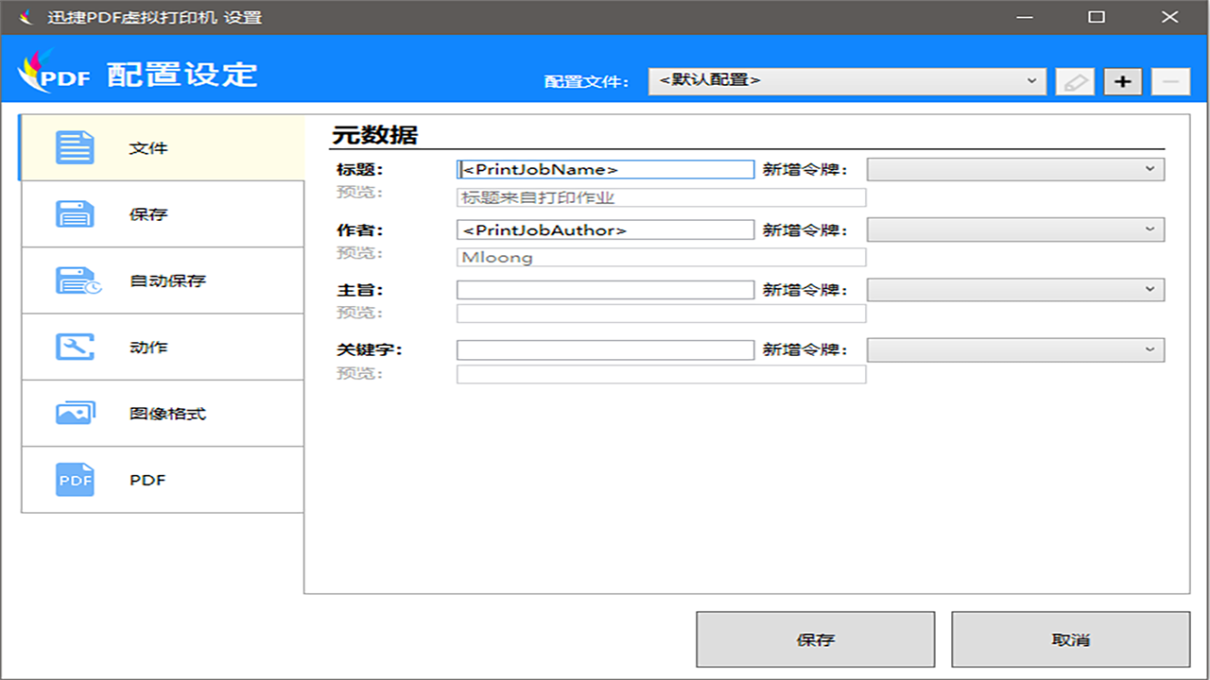
Task: Click the minus icon to remove profile
Action: (x=1170, y=80)
